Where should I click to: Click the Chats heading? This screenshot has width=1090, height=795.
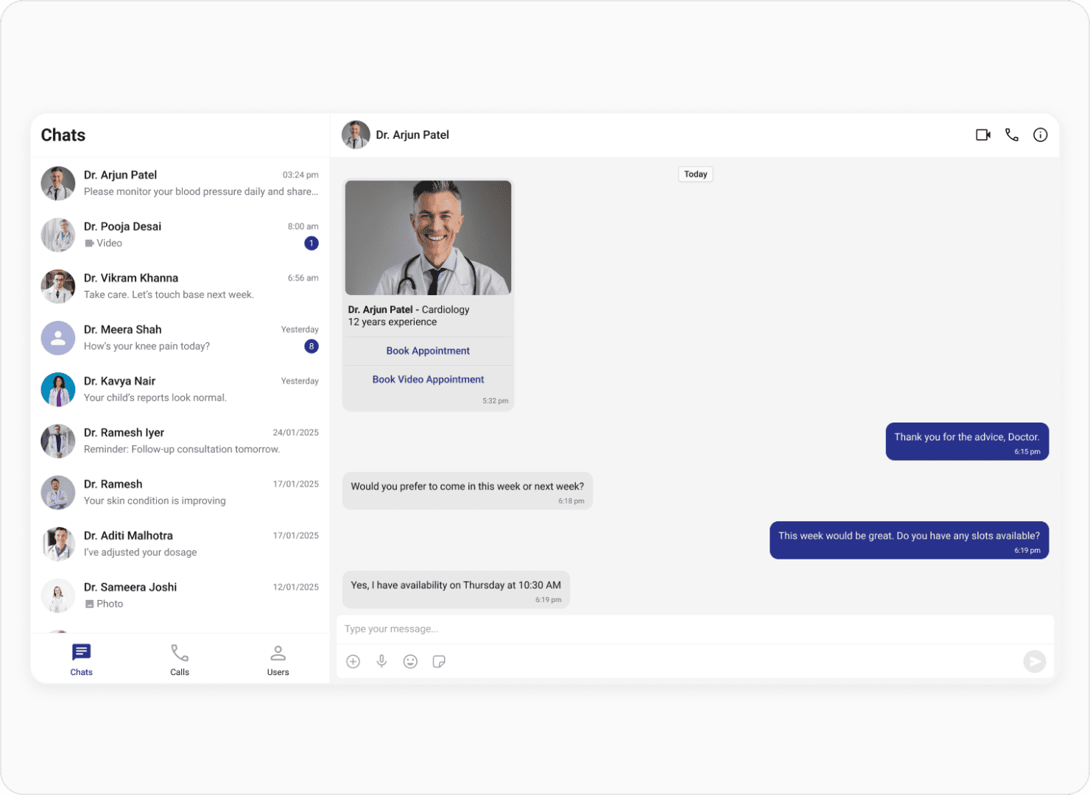[63, 135]
